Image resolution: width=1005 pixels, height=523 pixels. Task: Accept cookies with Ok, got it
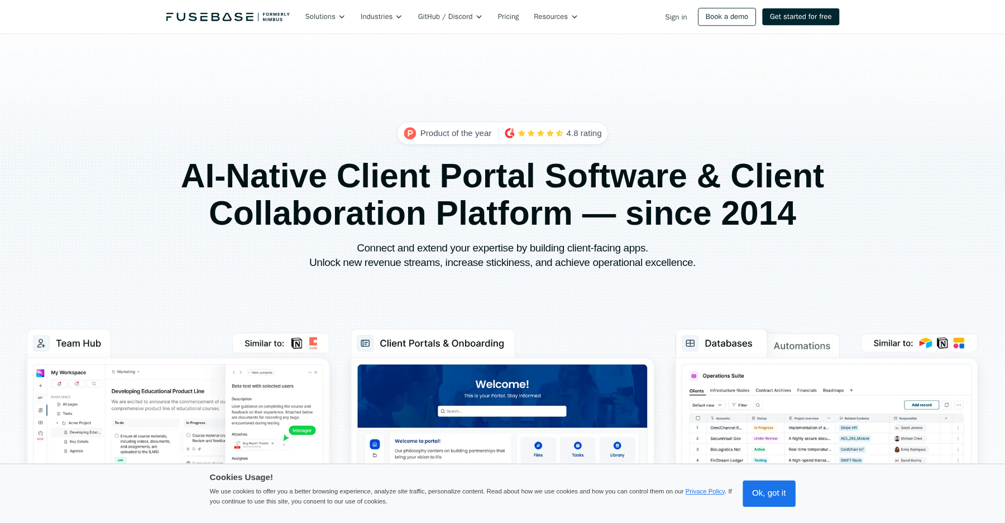coord(769,493)
